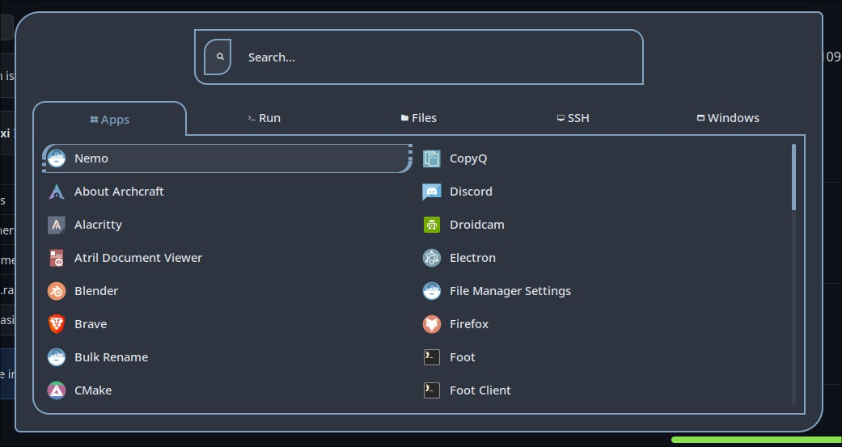Click the CMake triangle icon
Image resolution: width=842 pixels, height=447 pixels.
point(57,390)
